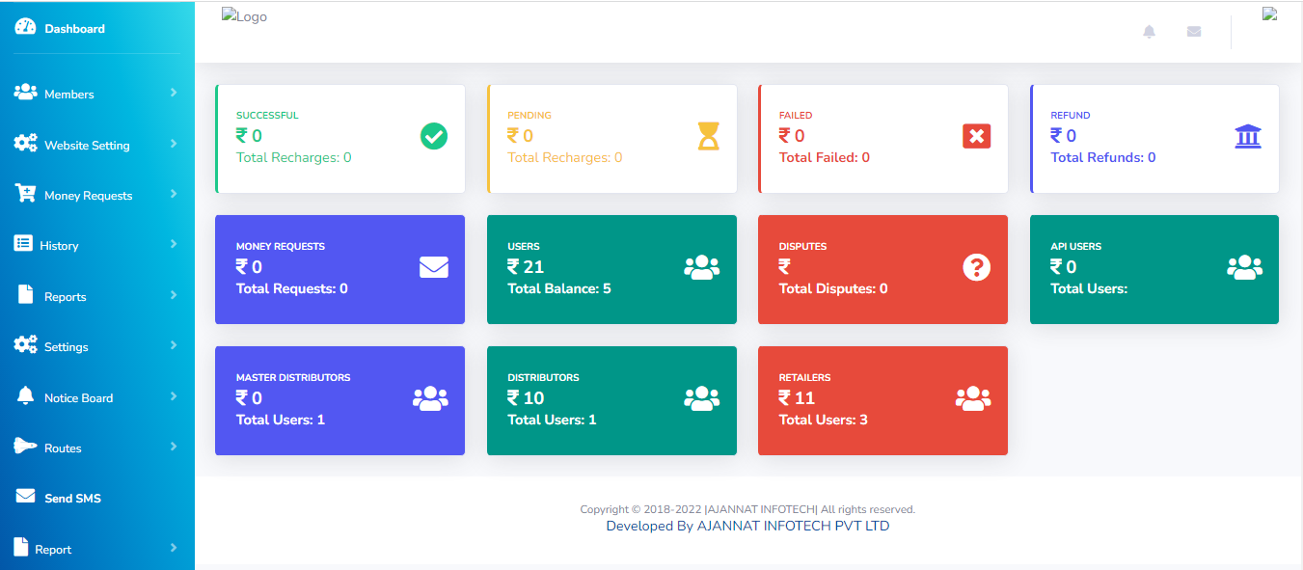This screenshot has width=1303, height=570.
Task: Click the bank building icon on Refund card
Action: tap(1248, 137)
